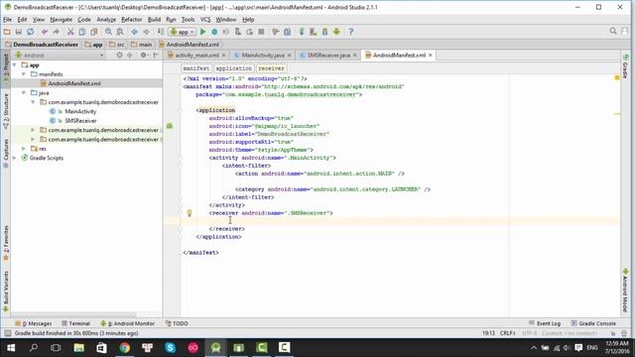Click the manifest breadcrumb button

(196, 68)
